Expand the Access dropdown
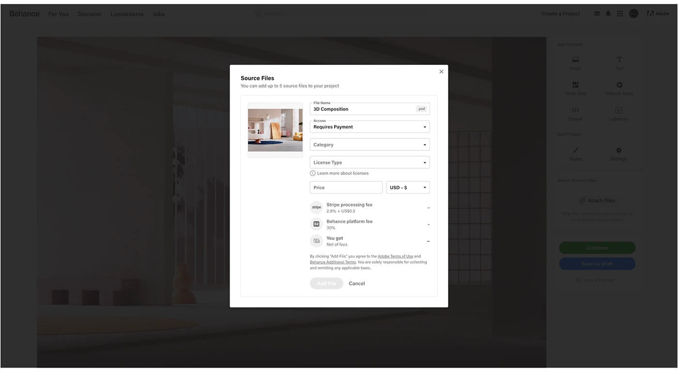678x372 pixels. (x=370, y=127)
